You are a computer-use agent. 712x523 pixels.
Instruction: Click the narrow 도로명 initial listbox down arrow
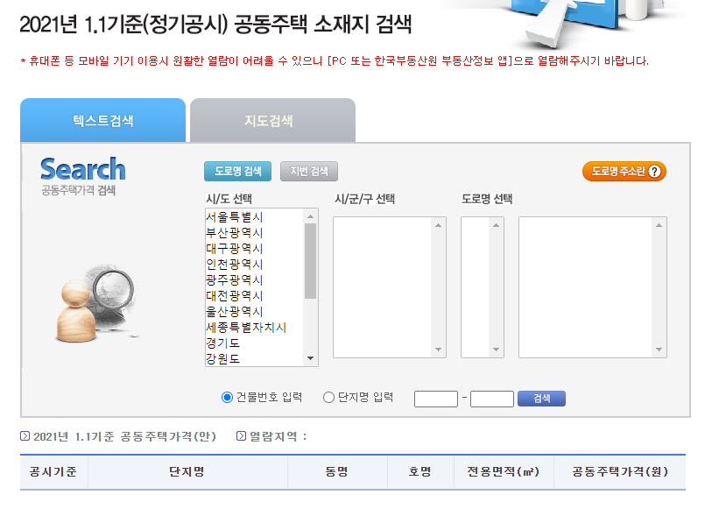pos(496,350)
